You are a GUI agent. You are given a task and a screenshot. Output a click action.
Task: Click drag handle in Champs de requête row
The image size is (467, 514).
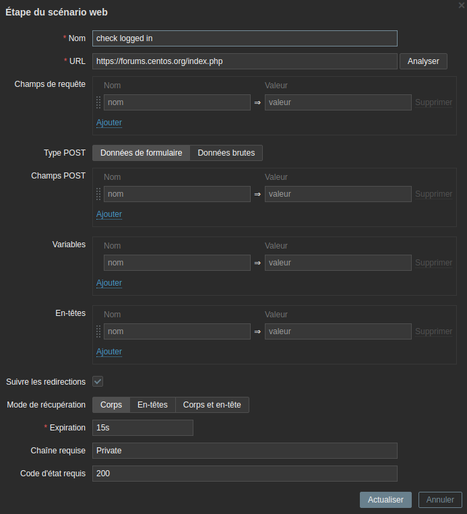click(98, 102)
